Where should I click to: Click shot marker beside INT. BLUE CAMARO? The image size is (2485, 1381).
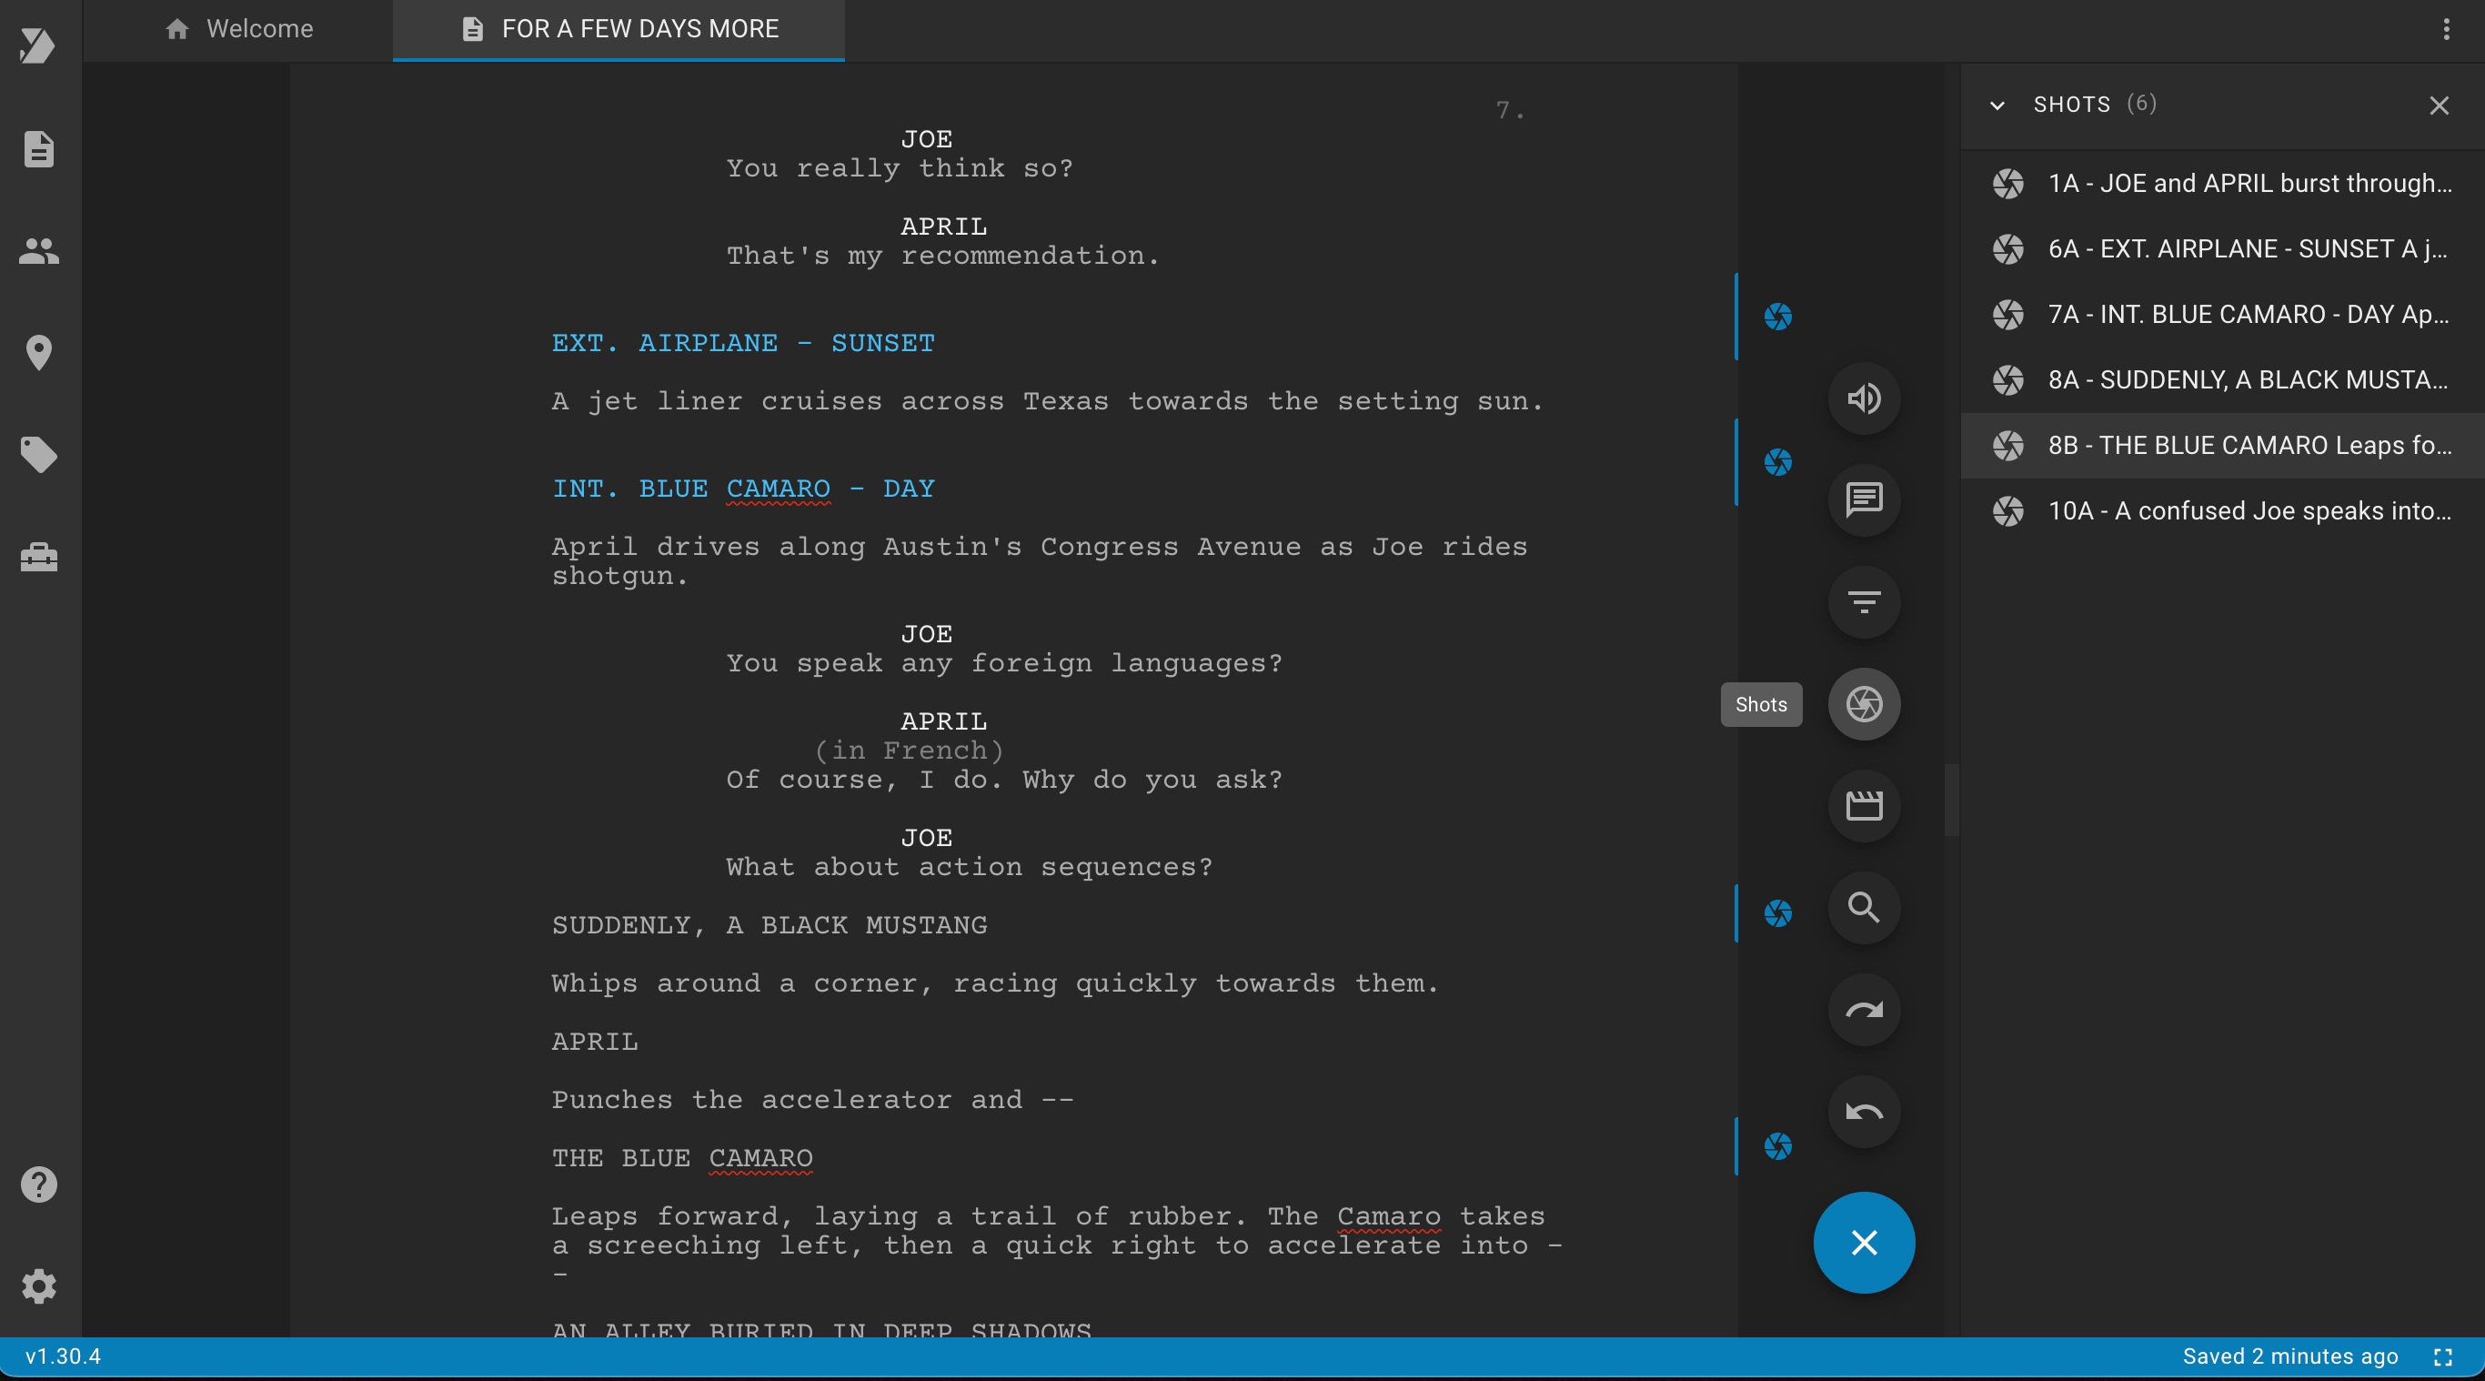coord(1778,462)
